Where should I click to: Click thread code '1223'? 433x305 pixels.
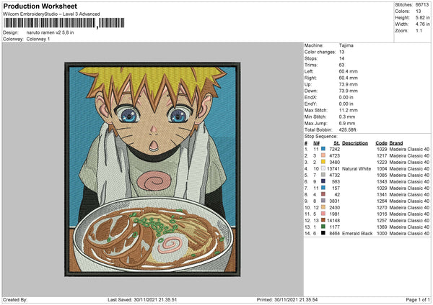pos(382,162)
